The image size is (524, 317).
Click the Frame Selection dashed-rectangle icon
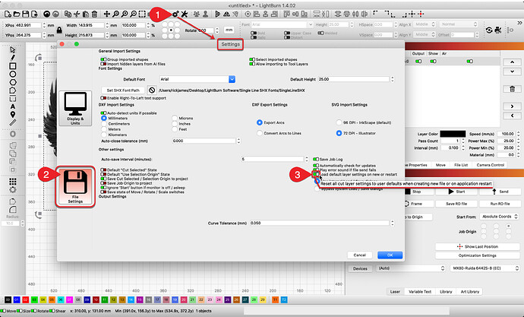142,14
